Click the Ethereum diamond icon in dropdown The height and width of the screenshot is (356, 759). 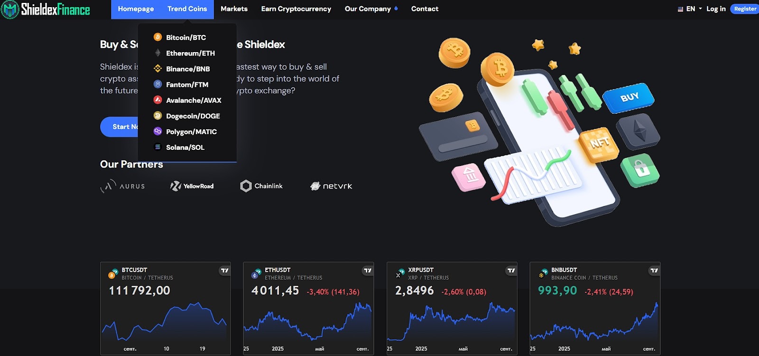[x=157, y=53]
